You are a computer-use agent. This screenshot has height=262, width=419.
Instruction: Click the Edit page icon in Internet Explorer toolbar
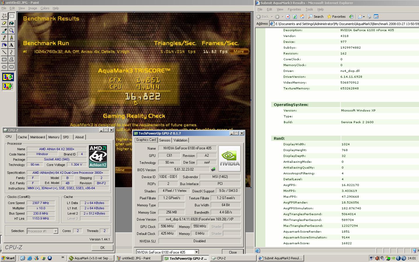(376, 17)
